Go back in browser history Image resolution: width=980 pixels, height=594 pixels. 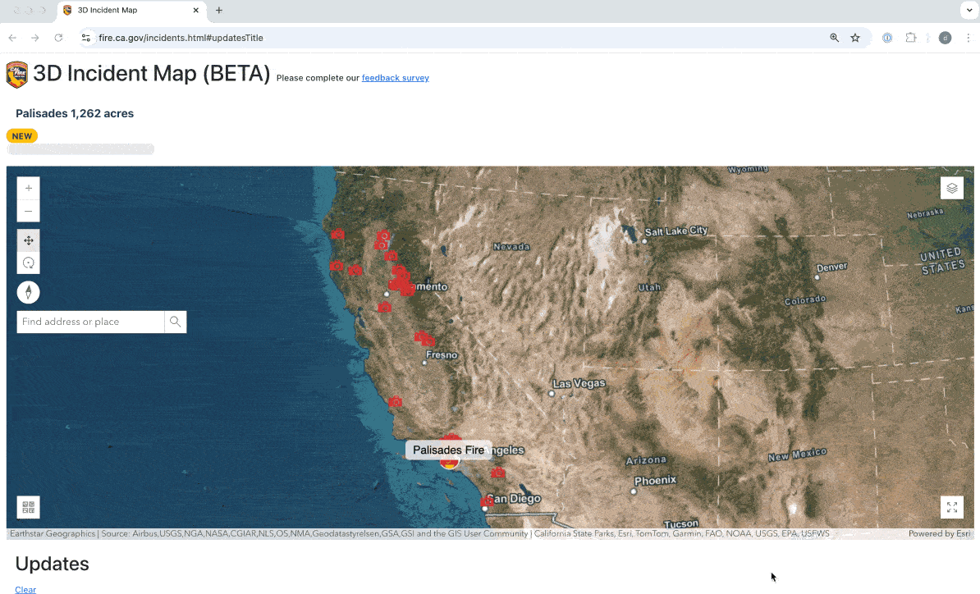point(12,38)
